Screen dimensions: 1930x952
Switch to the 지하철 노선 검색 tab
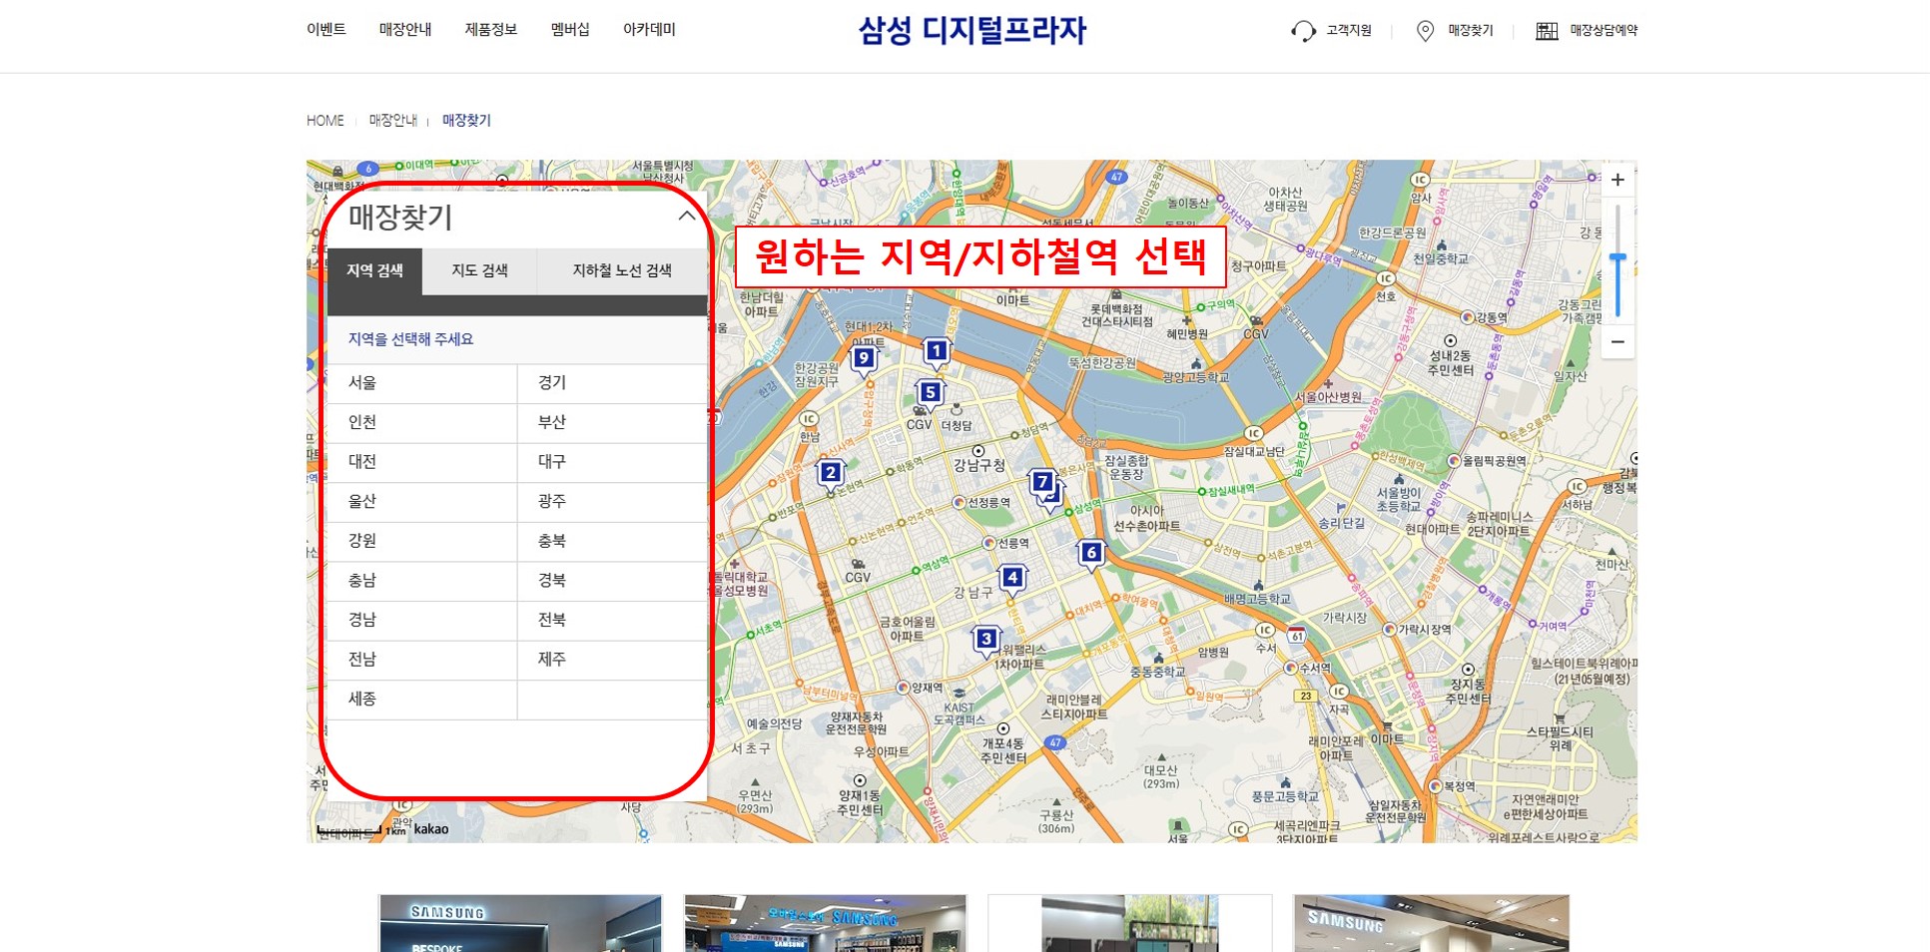pyautogui.click(x=622, y=270)
